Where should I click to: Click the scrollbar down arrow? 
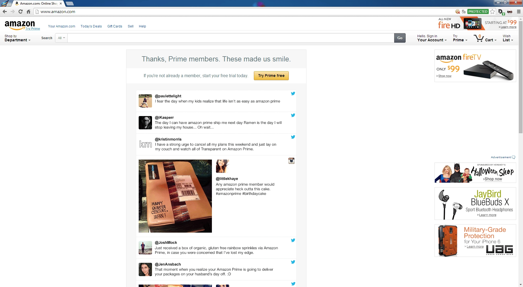(x=521, y=285)
